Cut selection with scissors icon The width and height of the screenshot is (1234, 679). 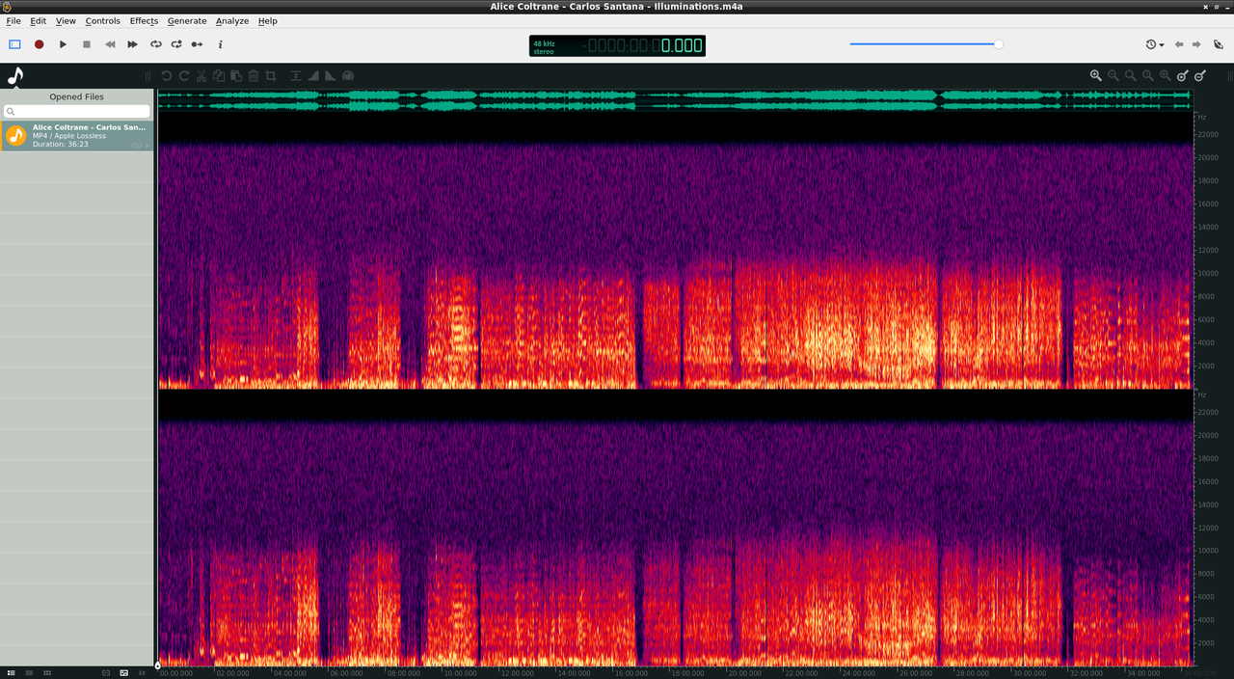[x=201, y=75]
